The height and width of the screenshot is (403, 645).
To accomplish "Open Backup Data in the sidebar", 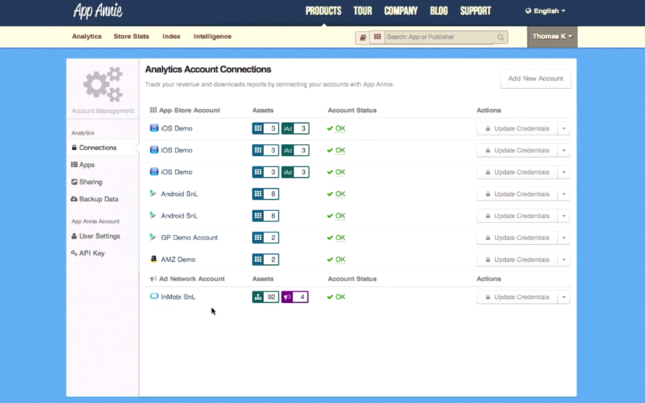I will pyautogui.click(x=94, y=199).
